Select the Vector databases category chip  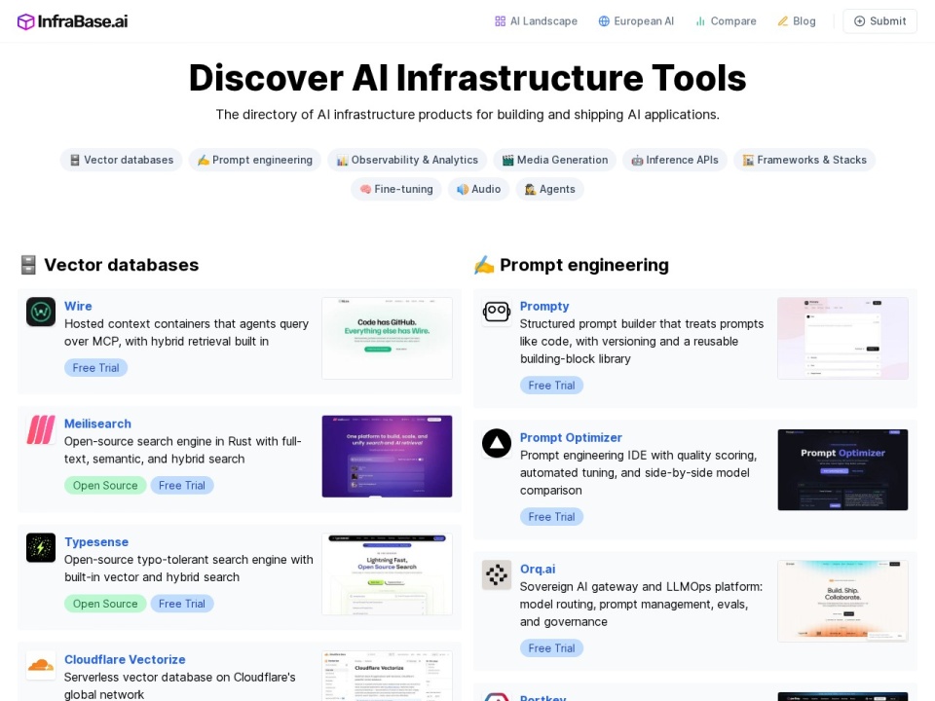click(x=121, y=160)
